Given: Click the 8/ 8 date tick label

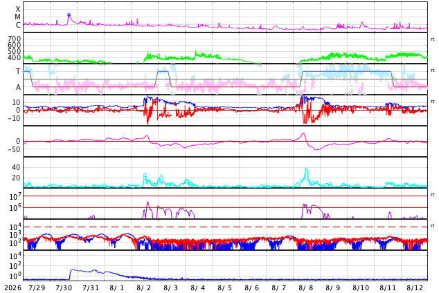Looking at the screenshot, I should [x=306, y=287].
